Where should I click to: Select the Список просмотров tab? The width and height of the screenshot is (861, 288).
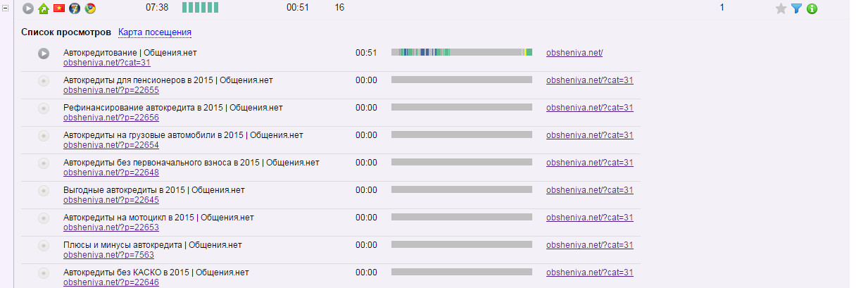tap(66, 32)
